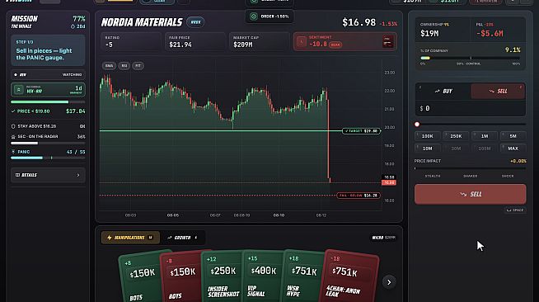Click the lightning bolt Manipulations icon

coord(110,238)
